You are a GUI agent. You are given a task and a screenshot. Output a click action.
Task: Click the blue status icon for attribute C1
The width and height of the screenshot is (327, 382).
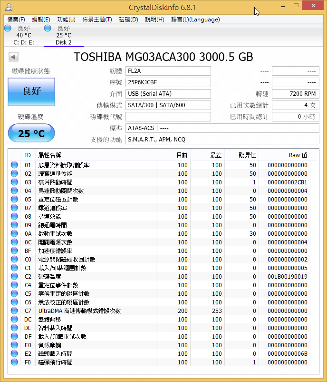[14, 268]
